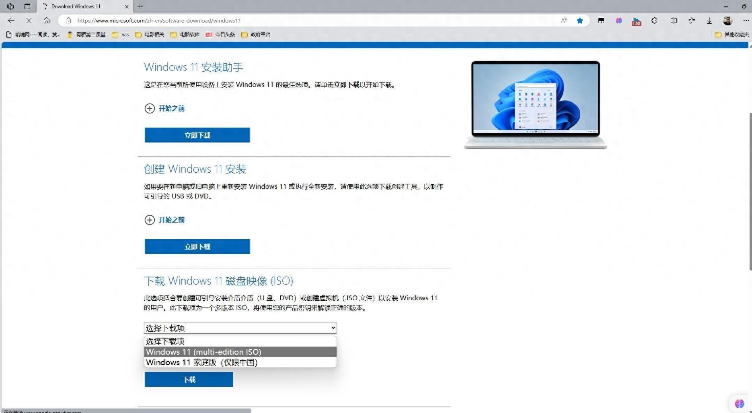Open the nas bookmark folder
This screenshot has width=752, height=413.
click(120, 35)
